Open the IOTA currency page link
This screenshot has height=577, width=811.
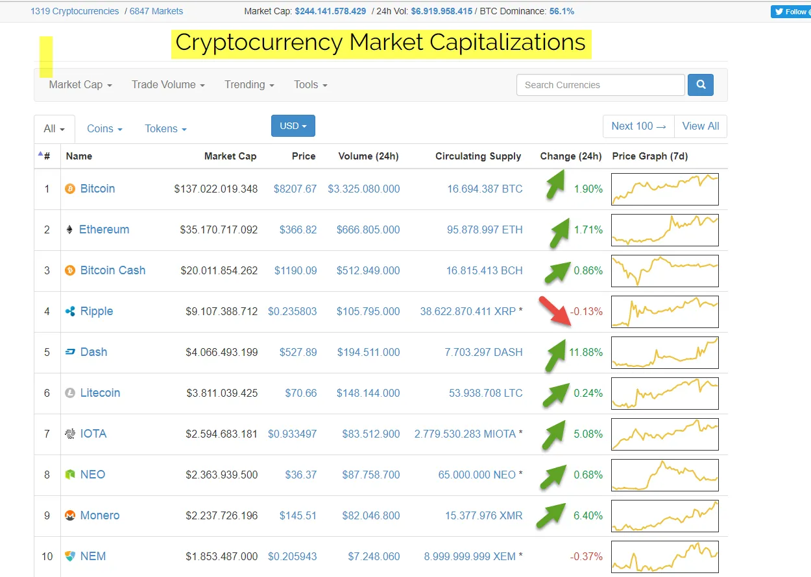point(93,434)
